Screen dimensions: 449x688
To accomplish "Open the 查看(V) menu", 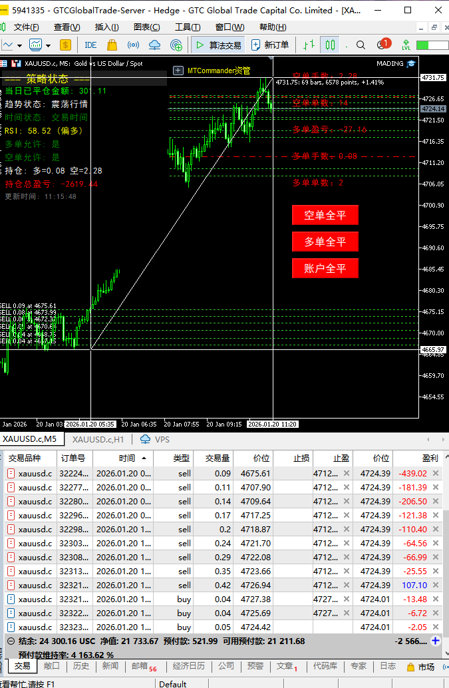I will [67, 27].
